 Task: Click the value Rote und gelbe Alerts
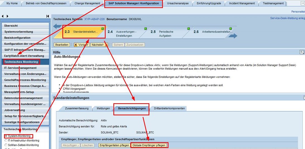pyautogui.click(x=114, y=126)
